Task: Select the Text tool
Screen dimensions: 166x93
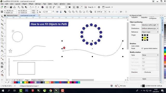Action: 2,51
